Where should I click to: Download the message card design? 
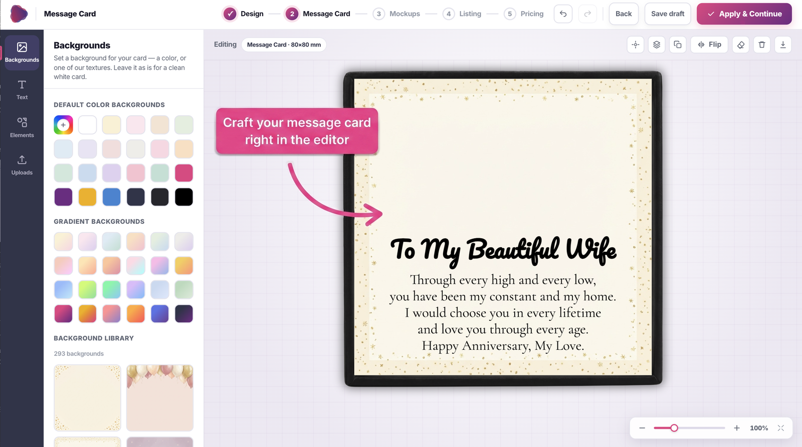coord(783,45)
